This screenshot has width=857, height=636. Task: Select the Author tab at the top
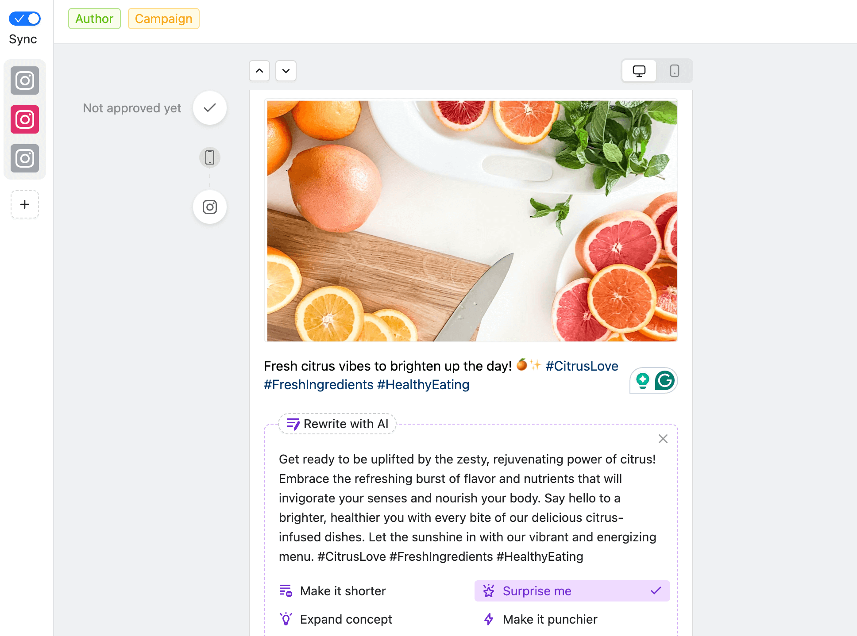(x=93, y=18)
